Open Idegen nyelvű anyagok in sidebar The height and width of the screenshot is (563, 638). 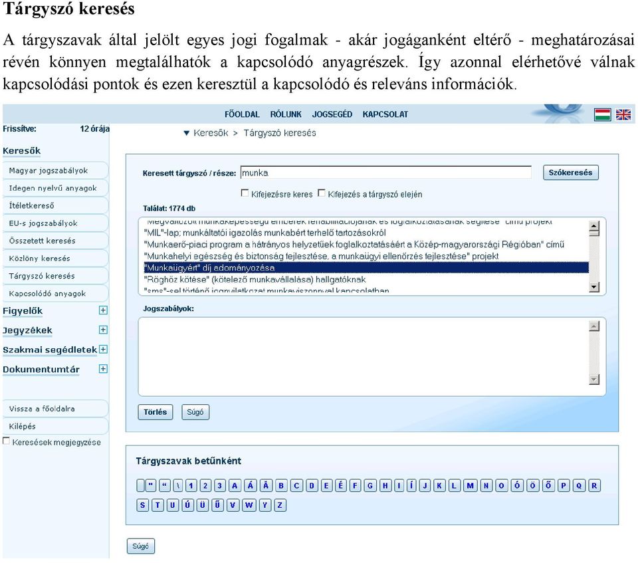pos(55,188)
